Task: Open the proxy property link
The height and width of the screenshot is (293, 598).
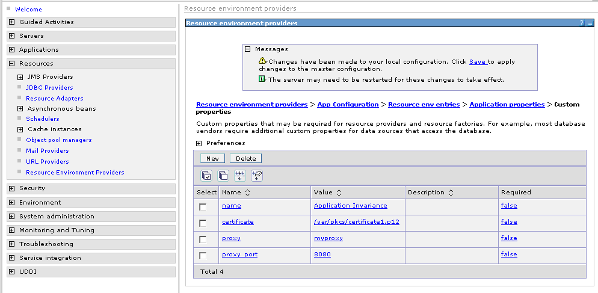Action: coord(231,238)
